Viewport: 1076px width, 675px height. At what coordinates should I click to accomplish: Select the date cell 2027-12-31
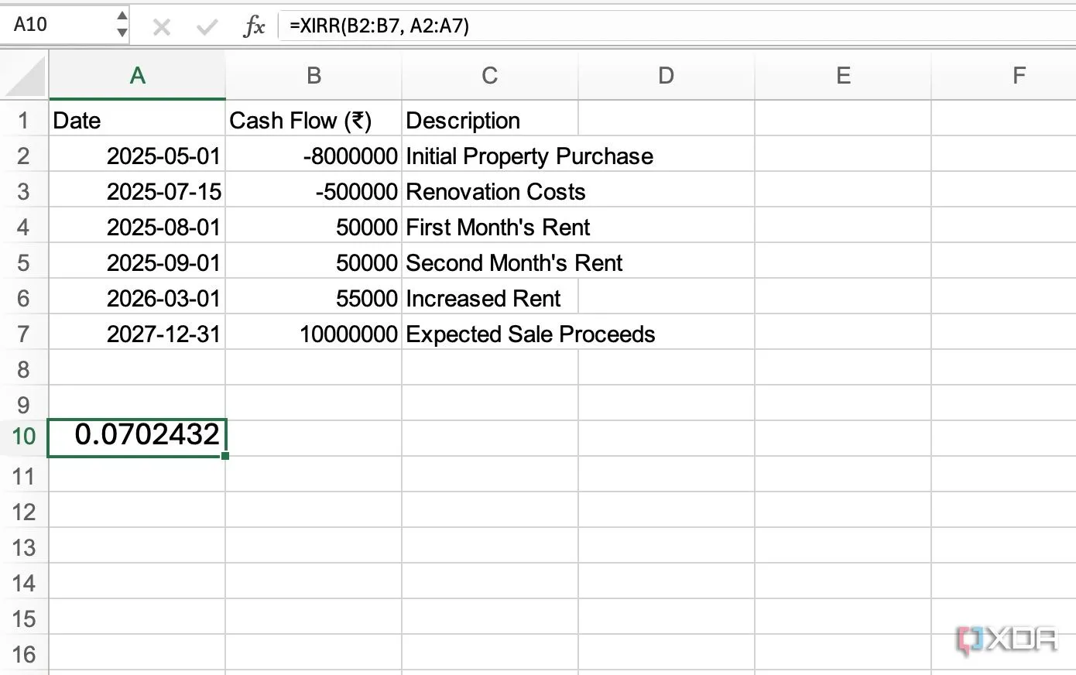pos(137,334)
